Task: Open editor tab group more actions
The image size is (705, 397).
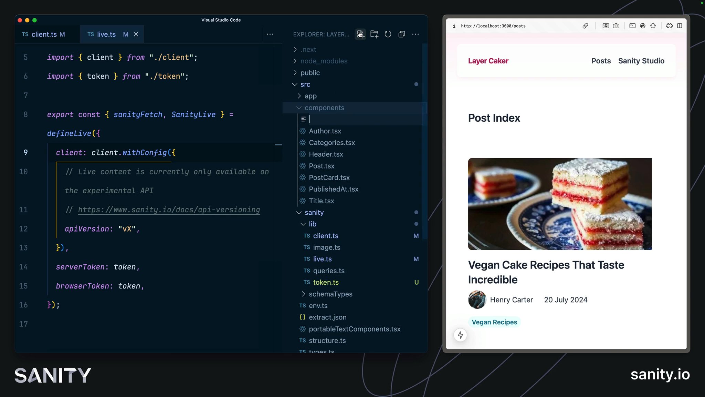Action: click(x=270, y=34)
